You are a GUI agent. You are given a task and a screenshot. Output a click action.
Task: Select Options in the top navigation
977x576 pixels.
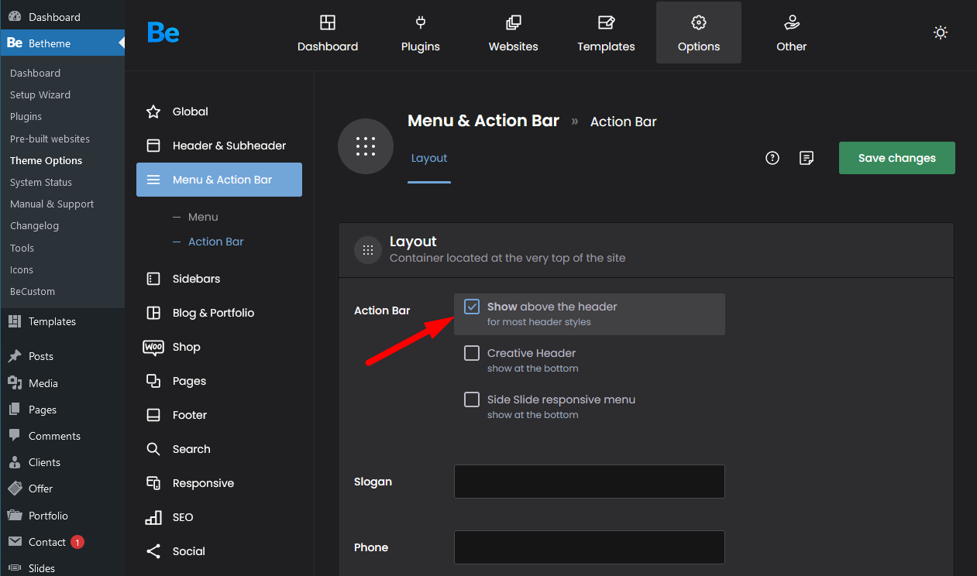pyautogui.click(x=699, y=33)
